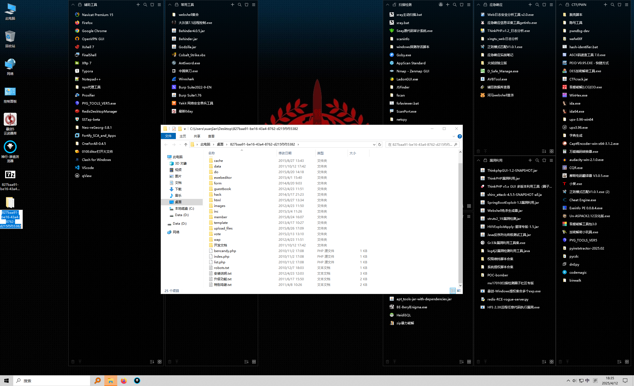
Task: Expand the ribbon in Explorer
Action: pos(454,136)
